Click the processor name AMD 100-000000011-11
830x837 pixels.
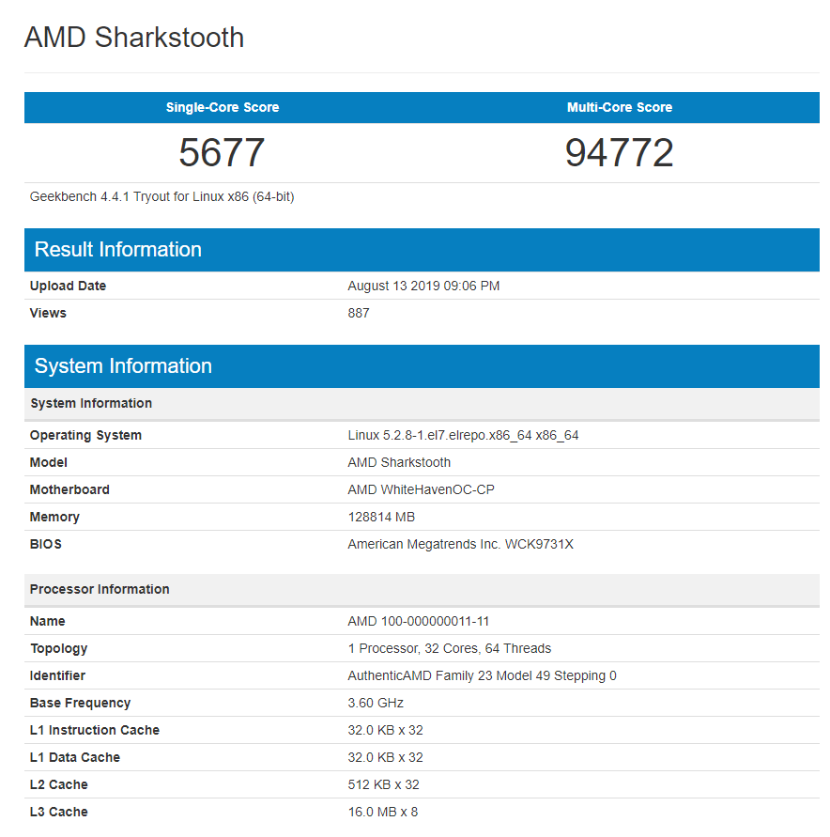[419, 622]
